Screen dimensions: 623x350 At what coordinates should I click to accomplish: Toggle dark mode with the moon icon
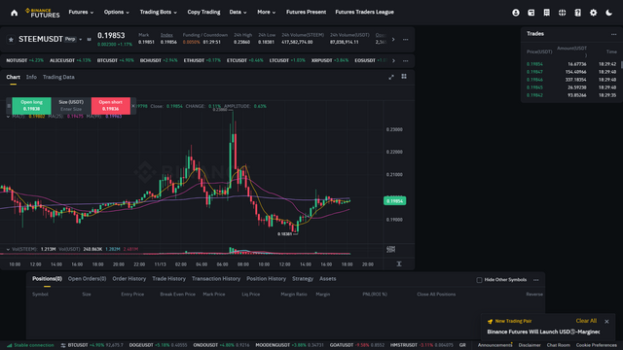[x=608, y=13]
